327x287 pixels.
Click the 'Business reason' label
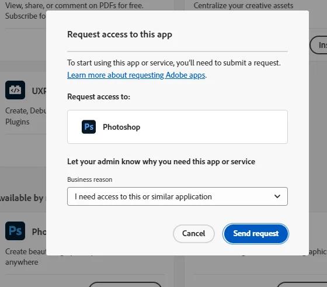[x=90, y=179]
